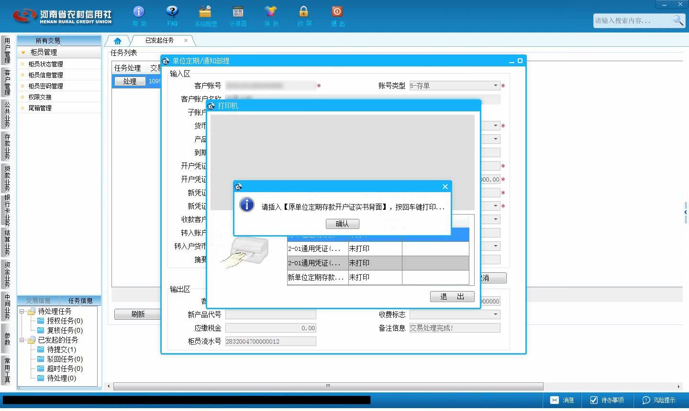Select the 超时任务(0) folder
Viewport: 689px width, 411px height.
(x=59, y=368)
